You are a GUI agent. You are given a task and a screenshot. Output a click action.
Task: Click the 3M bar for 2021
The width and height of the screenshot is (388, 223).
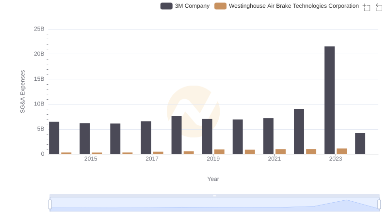point(268,136)
